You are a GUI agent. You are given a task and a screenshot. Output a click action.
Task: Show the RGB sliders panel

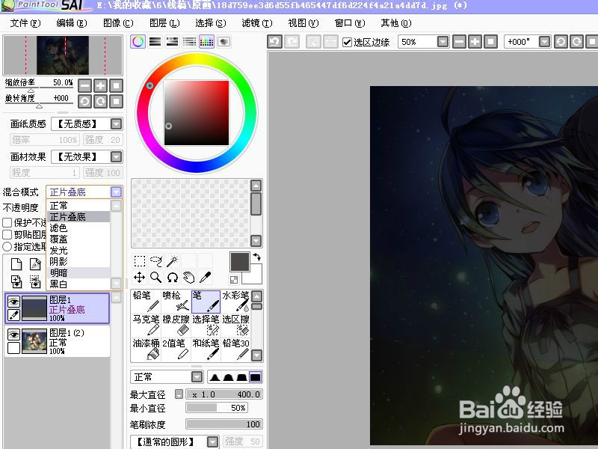pos(155,42)
